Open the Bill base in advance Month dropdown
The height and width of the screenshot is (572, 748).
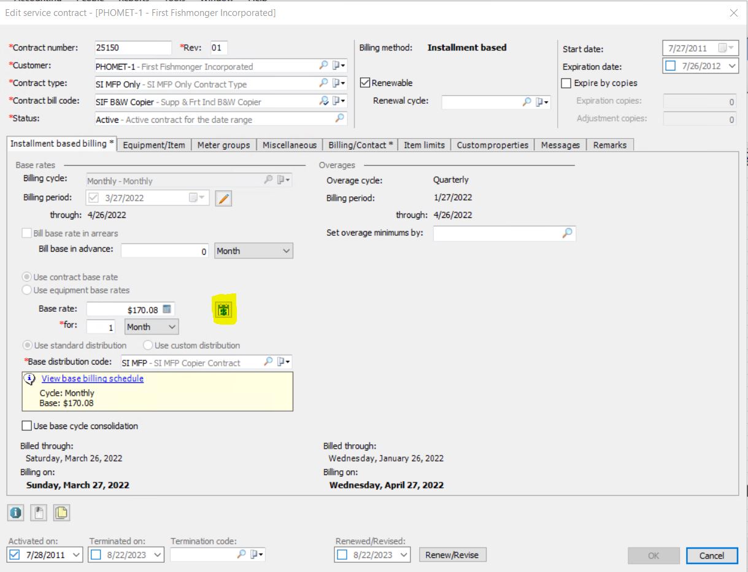coord(285,251)
